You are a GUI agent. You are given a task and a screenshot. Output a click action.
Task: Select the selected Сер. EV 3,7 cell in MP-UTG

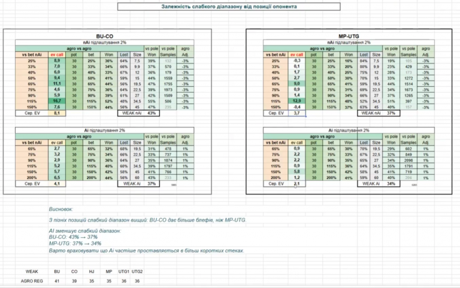click(296, 113)
